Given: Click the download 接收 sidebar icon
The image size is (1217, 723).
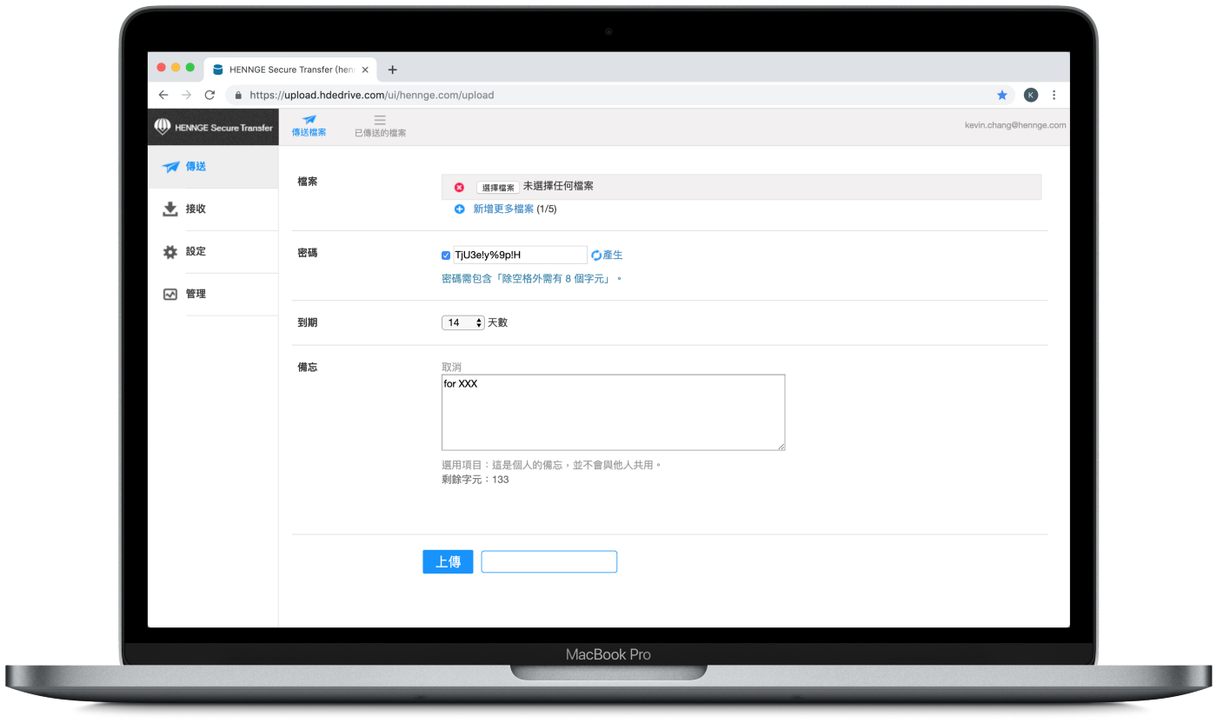Looking at the screenshot, I should click(x=170, y=209).
